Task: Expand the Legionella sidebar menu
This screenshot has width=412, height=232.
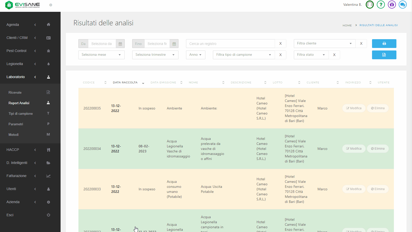Action: [x=15, y=64]
